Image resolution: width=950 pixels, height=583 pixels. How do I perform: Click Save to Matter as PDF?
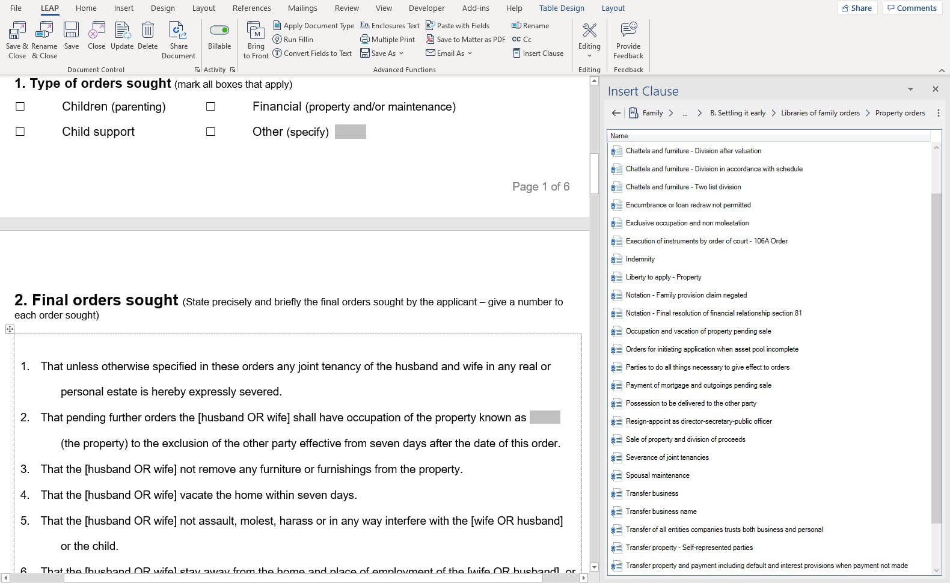[x=465, y=40]
